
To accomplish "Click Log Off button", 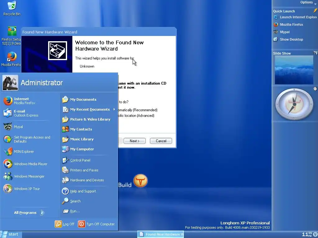I will coord(65,224).
